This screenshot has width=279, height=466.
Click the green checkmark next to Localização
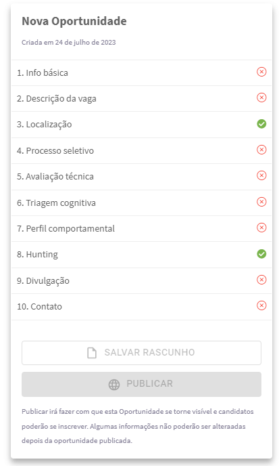click(261, 124)
